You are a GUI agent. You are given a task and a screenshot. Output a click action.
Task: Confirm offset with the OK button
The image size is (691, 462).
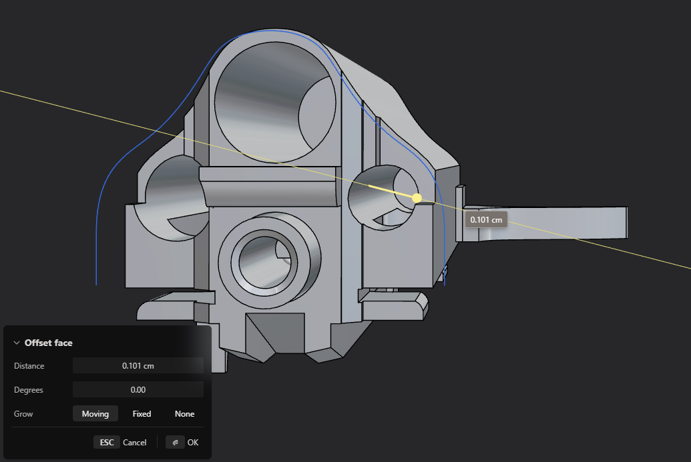click(192, 442)
